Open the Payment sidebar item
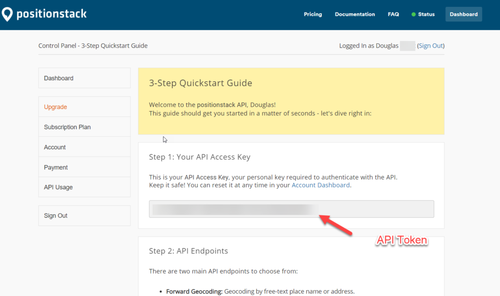Image resolution: width=500 pixels, height=296 pixels. click(84, 167)
